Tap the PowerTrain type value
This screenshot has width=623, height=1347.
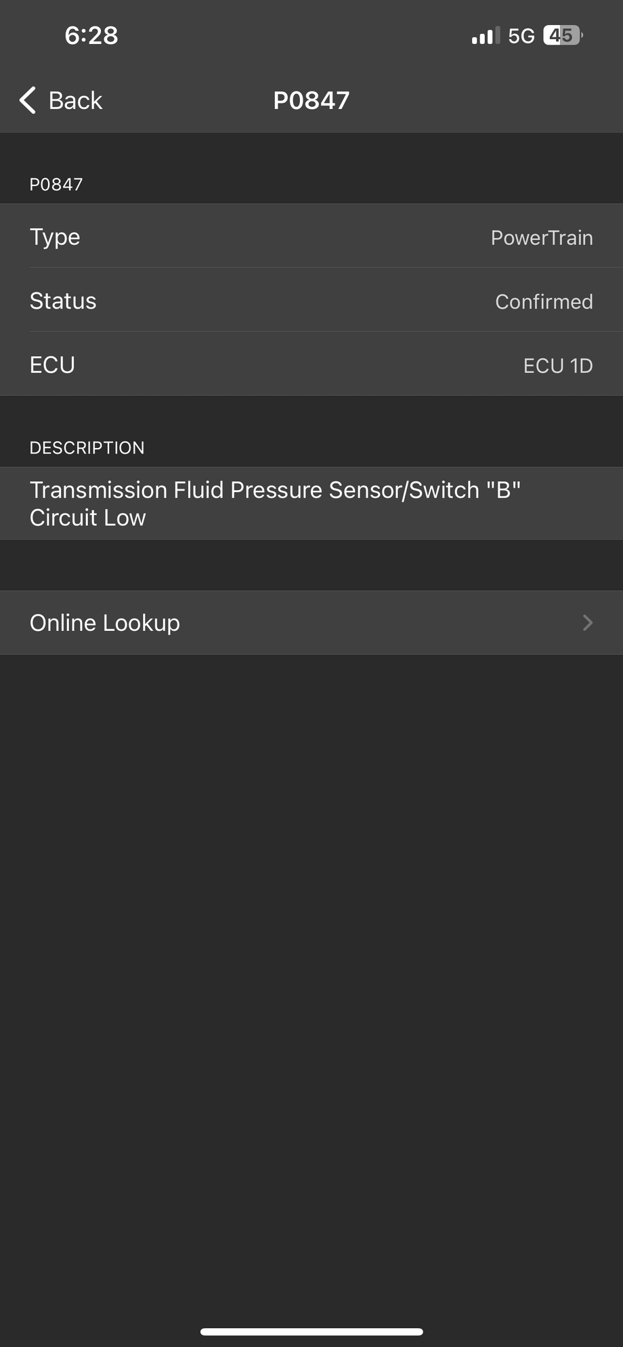point(541,238)
